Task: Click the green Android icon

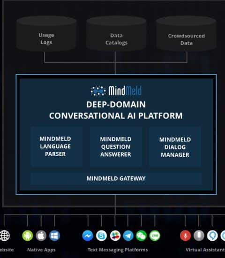Action: tap(28, 235)
